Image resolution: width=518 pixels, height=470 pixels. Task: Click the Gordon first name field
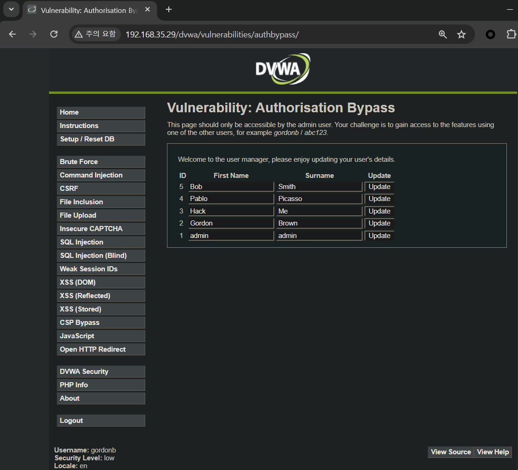click(x=231, y=224)
